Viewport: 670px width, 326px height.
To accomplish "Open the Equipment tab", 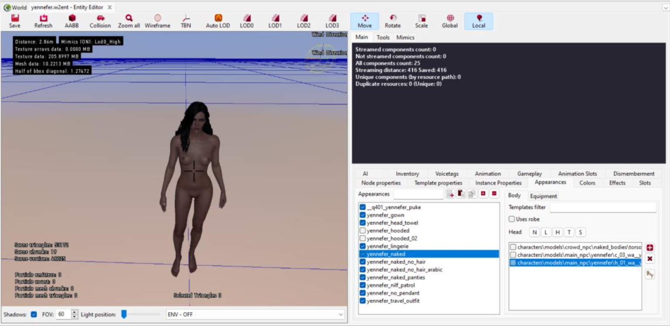I will pyautogui.click(x=543, y=196).
